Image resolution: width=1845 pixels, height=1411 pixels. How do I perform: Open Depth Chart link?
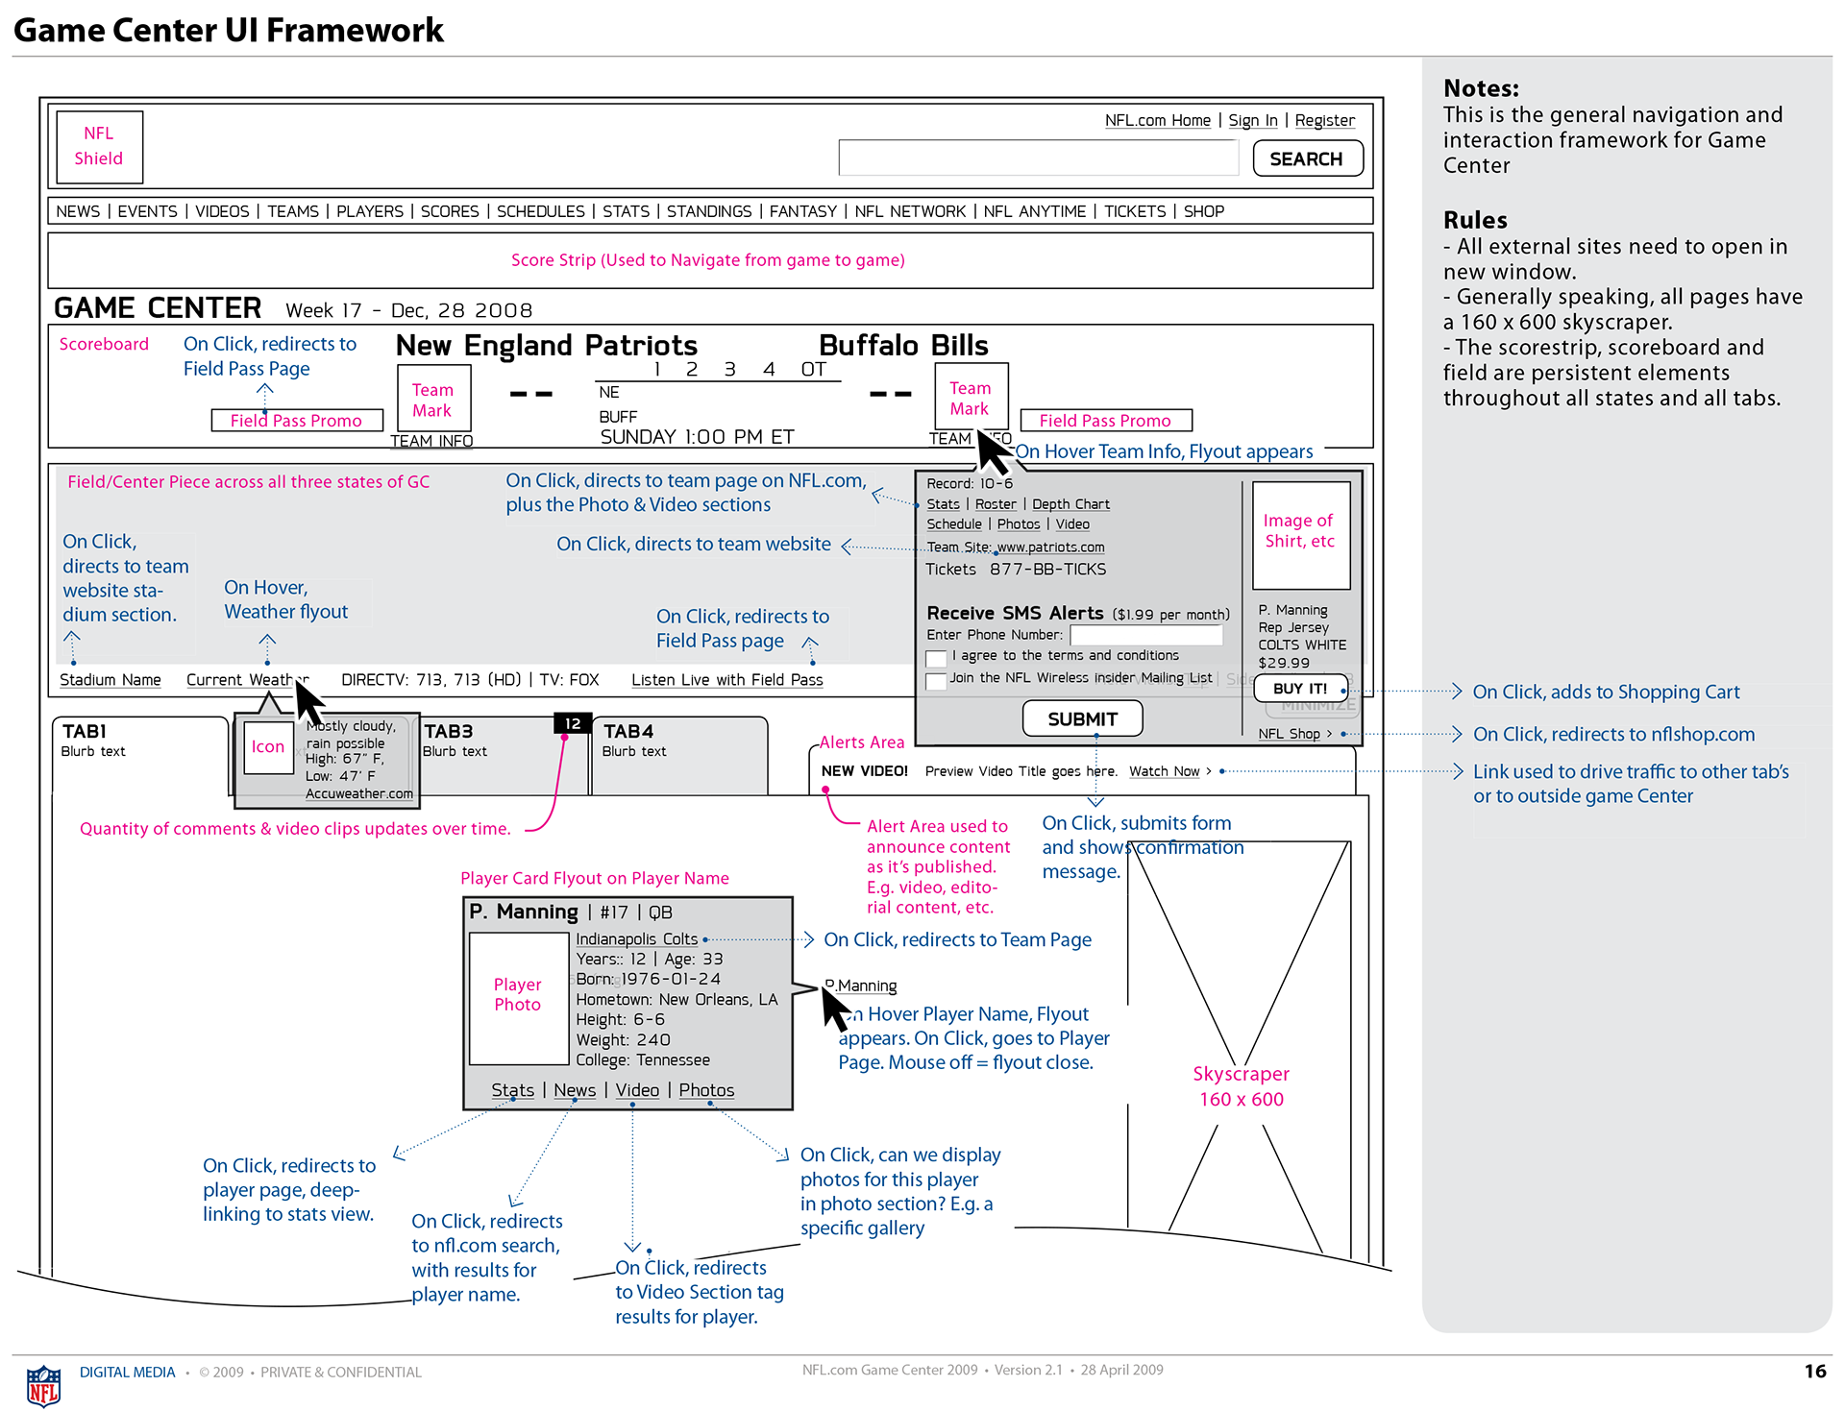1070,504
